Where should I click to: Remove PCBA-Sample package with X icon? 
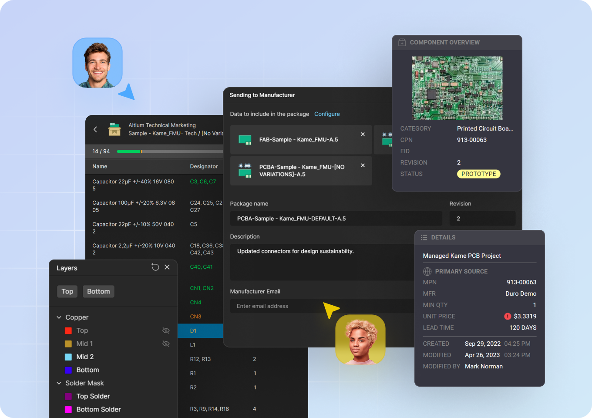point(363,165)
